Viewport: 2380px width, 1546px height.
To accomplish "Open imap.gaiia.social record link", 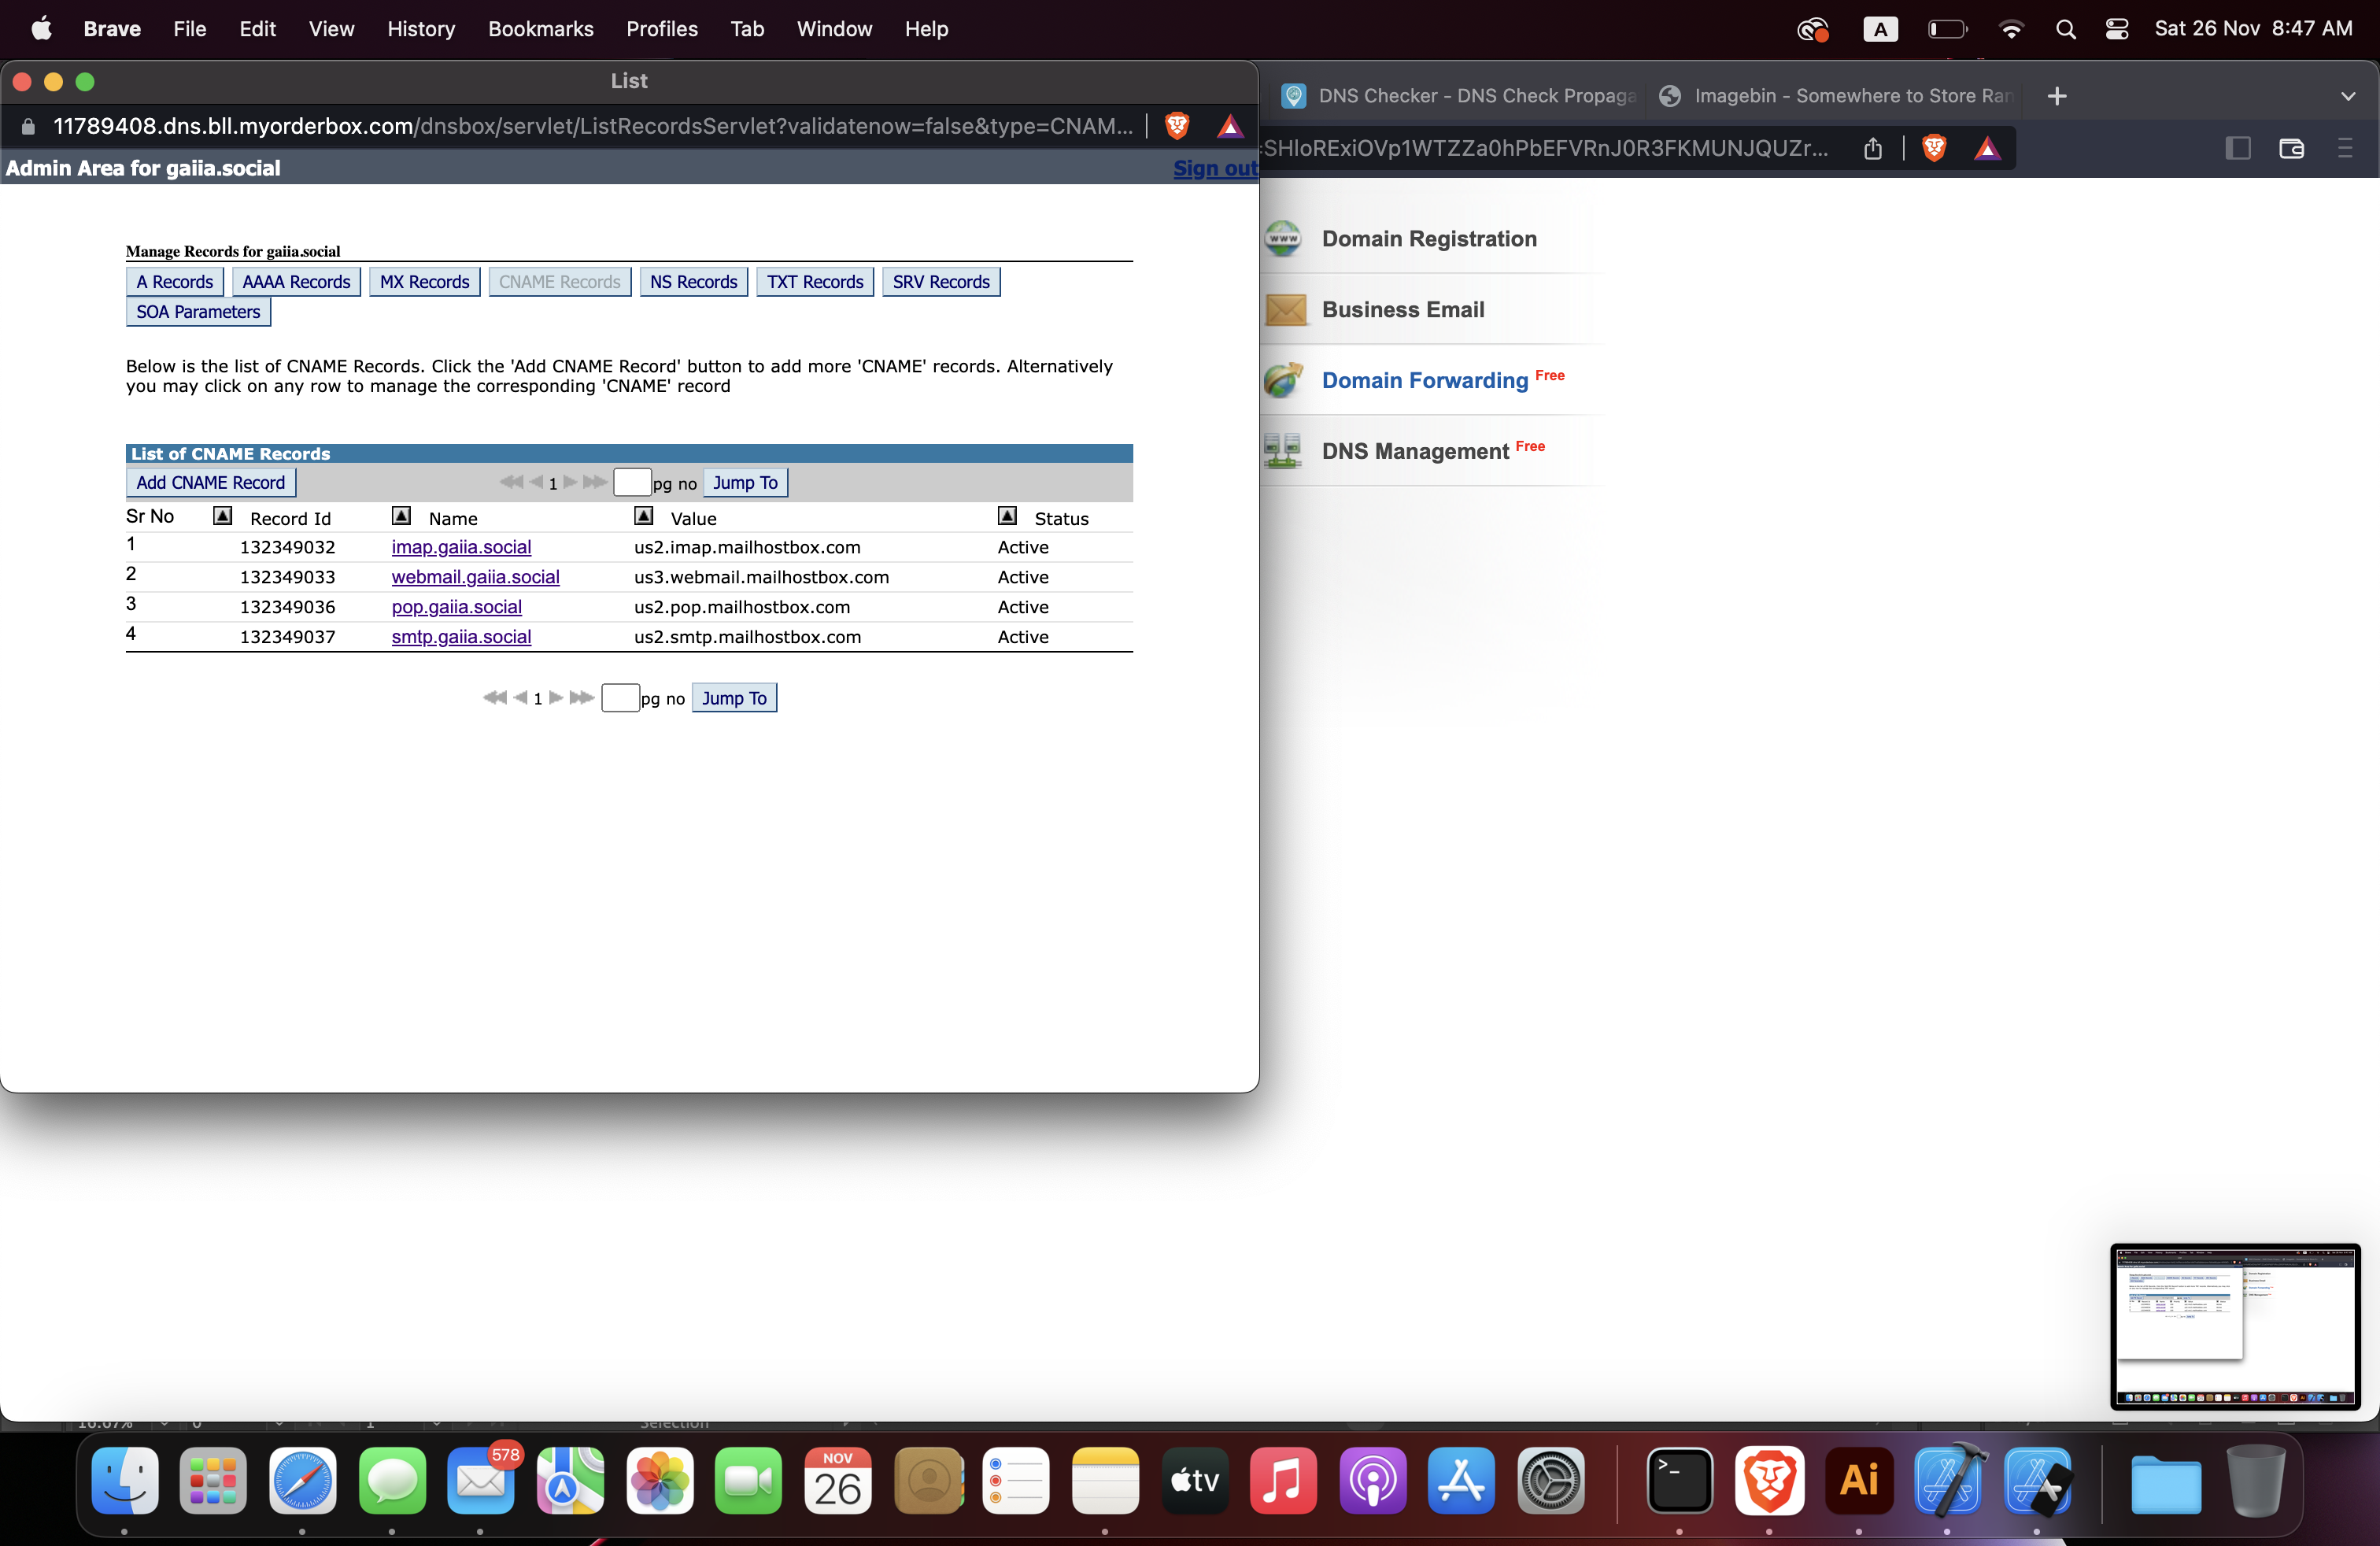I will pyautogui.click(x=461, y=547).
